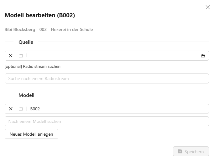The width and height of the screenshot is (214, 161).
Task: Focus the Radiostream search box
Action: click(x=107, y=78)
